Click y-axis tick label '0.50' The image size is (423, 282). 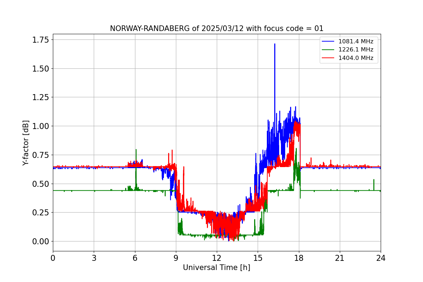pos(40,184)
